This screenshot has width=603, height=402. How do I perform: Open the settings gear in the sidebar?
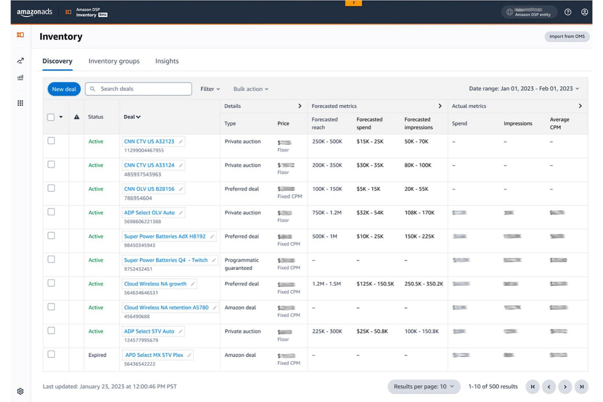coord(20,391)
